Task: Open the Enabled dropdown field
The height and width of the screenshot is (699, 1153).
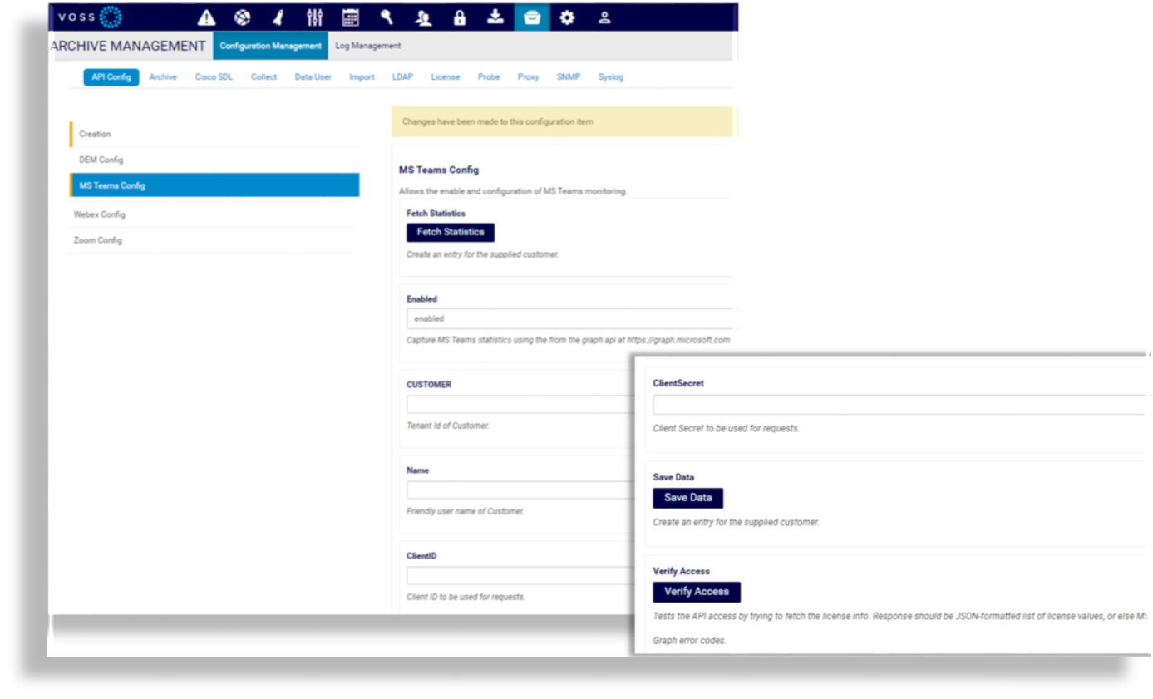Action: (x=570, y=318)
